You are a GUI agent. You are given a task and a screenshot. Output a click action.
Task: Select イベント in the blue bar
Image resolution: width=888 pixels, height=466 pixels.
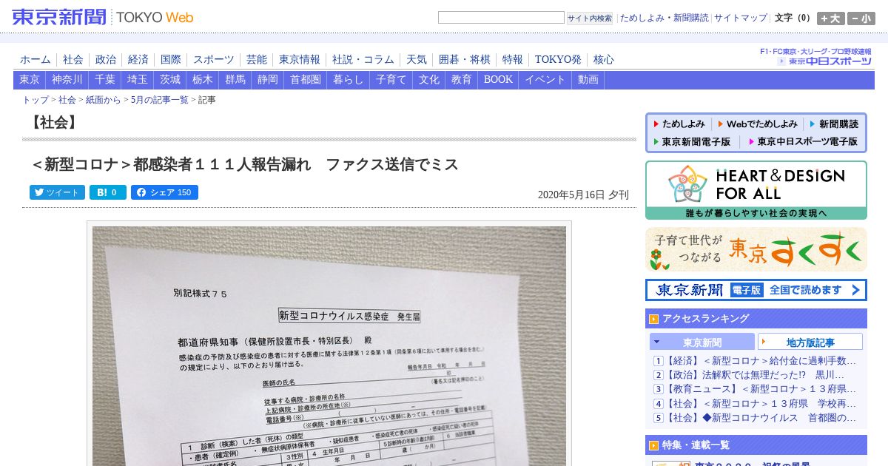(x=545, y=80)
